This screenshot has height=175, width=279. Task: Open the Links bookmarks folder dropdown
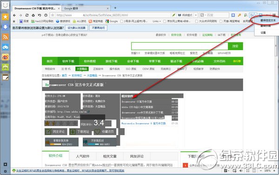[x=157, y=21]
